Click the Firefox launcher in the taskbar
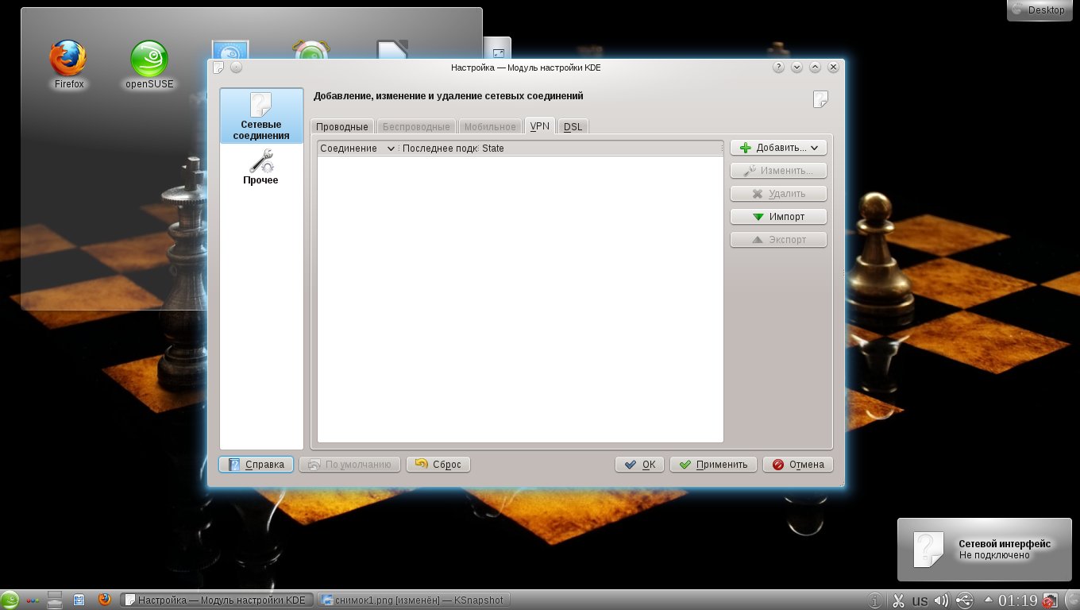Screen dimensions: 1080x610 (104, 600)
